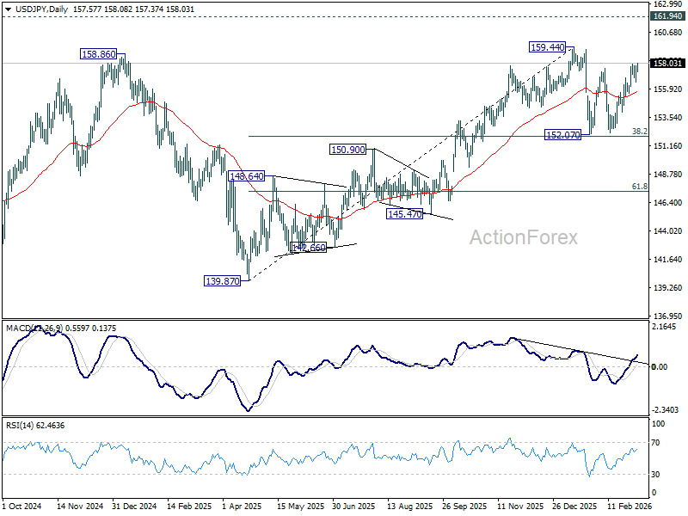This screenshot has width=688, height=516.
Task: Click the 26 Dec 2025 date label
Action: point(574,506)
